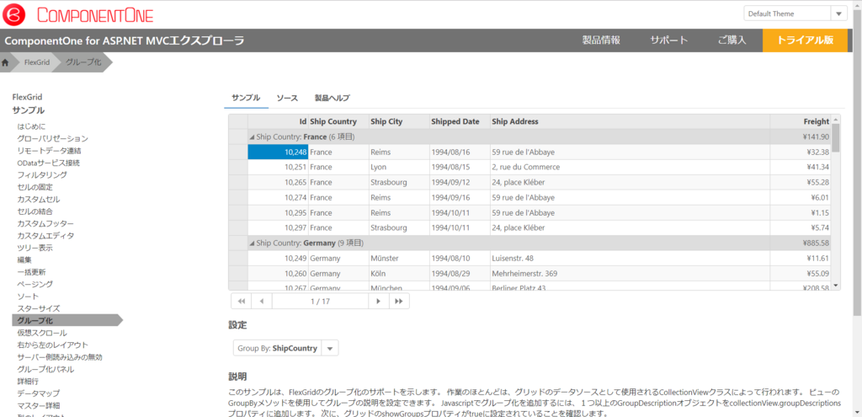Open the マスター詳細 sample
862x417 pixels.
click(x=39, y=405)
